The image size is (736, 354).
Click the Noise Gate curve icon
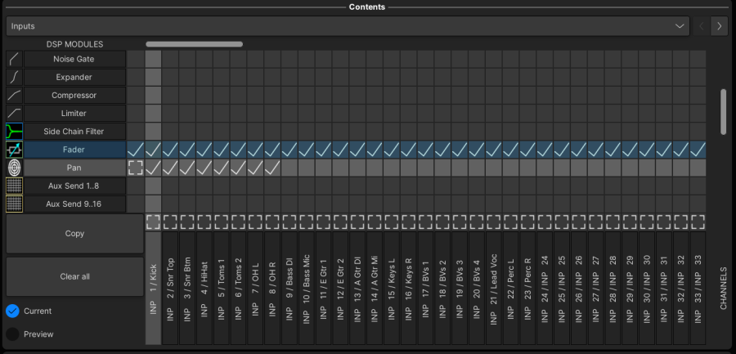click(x=15, y=59)
